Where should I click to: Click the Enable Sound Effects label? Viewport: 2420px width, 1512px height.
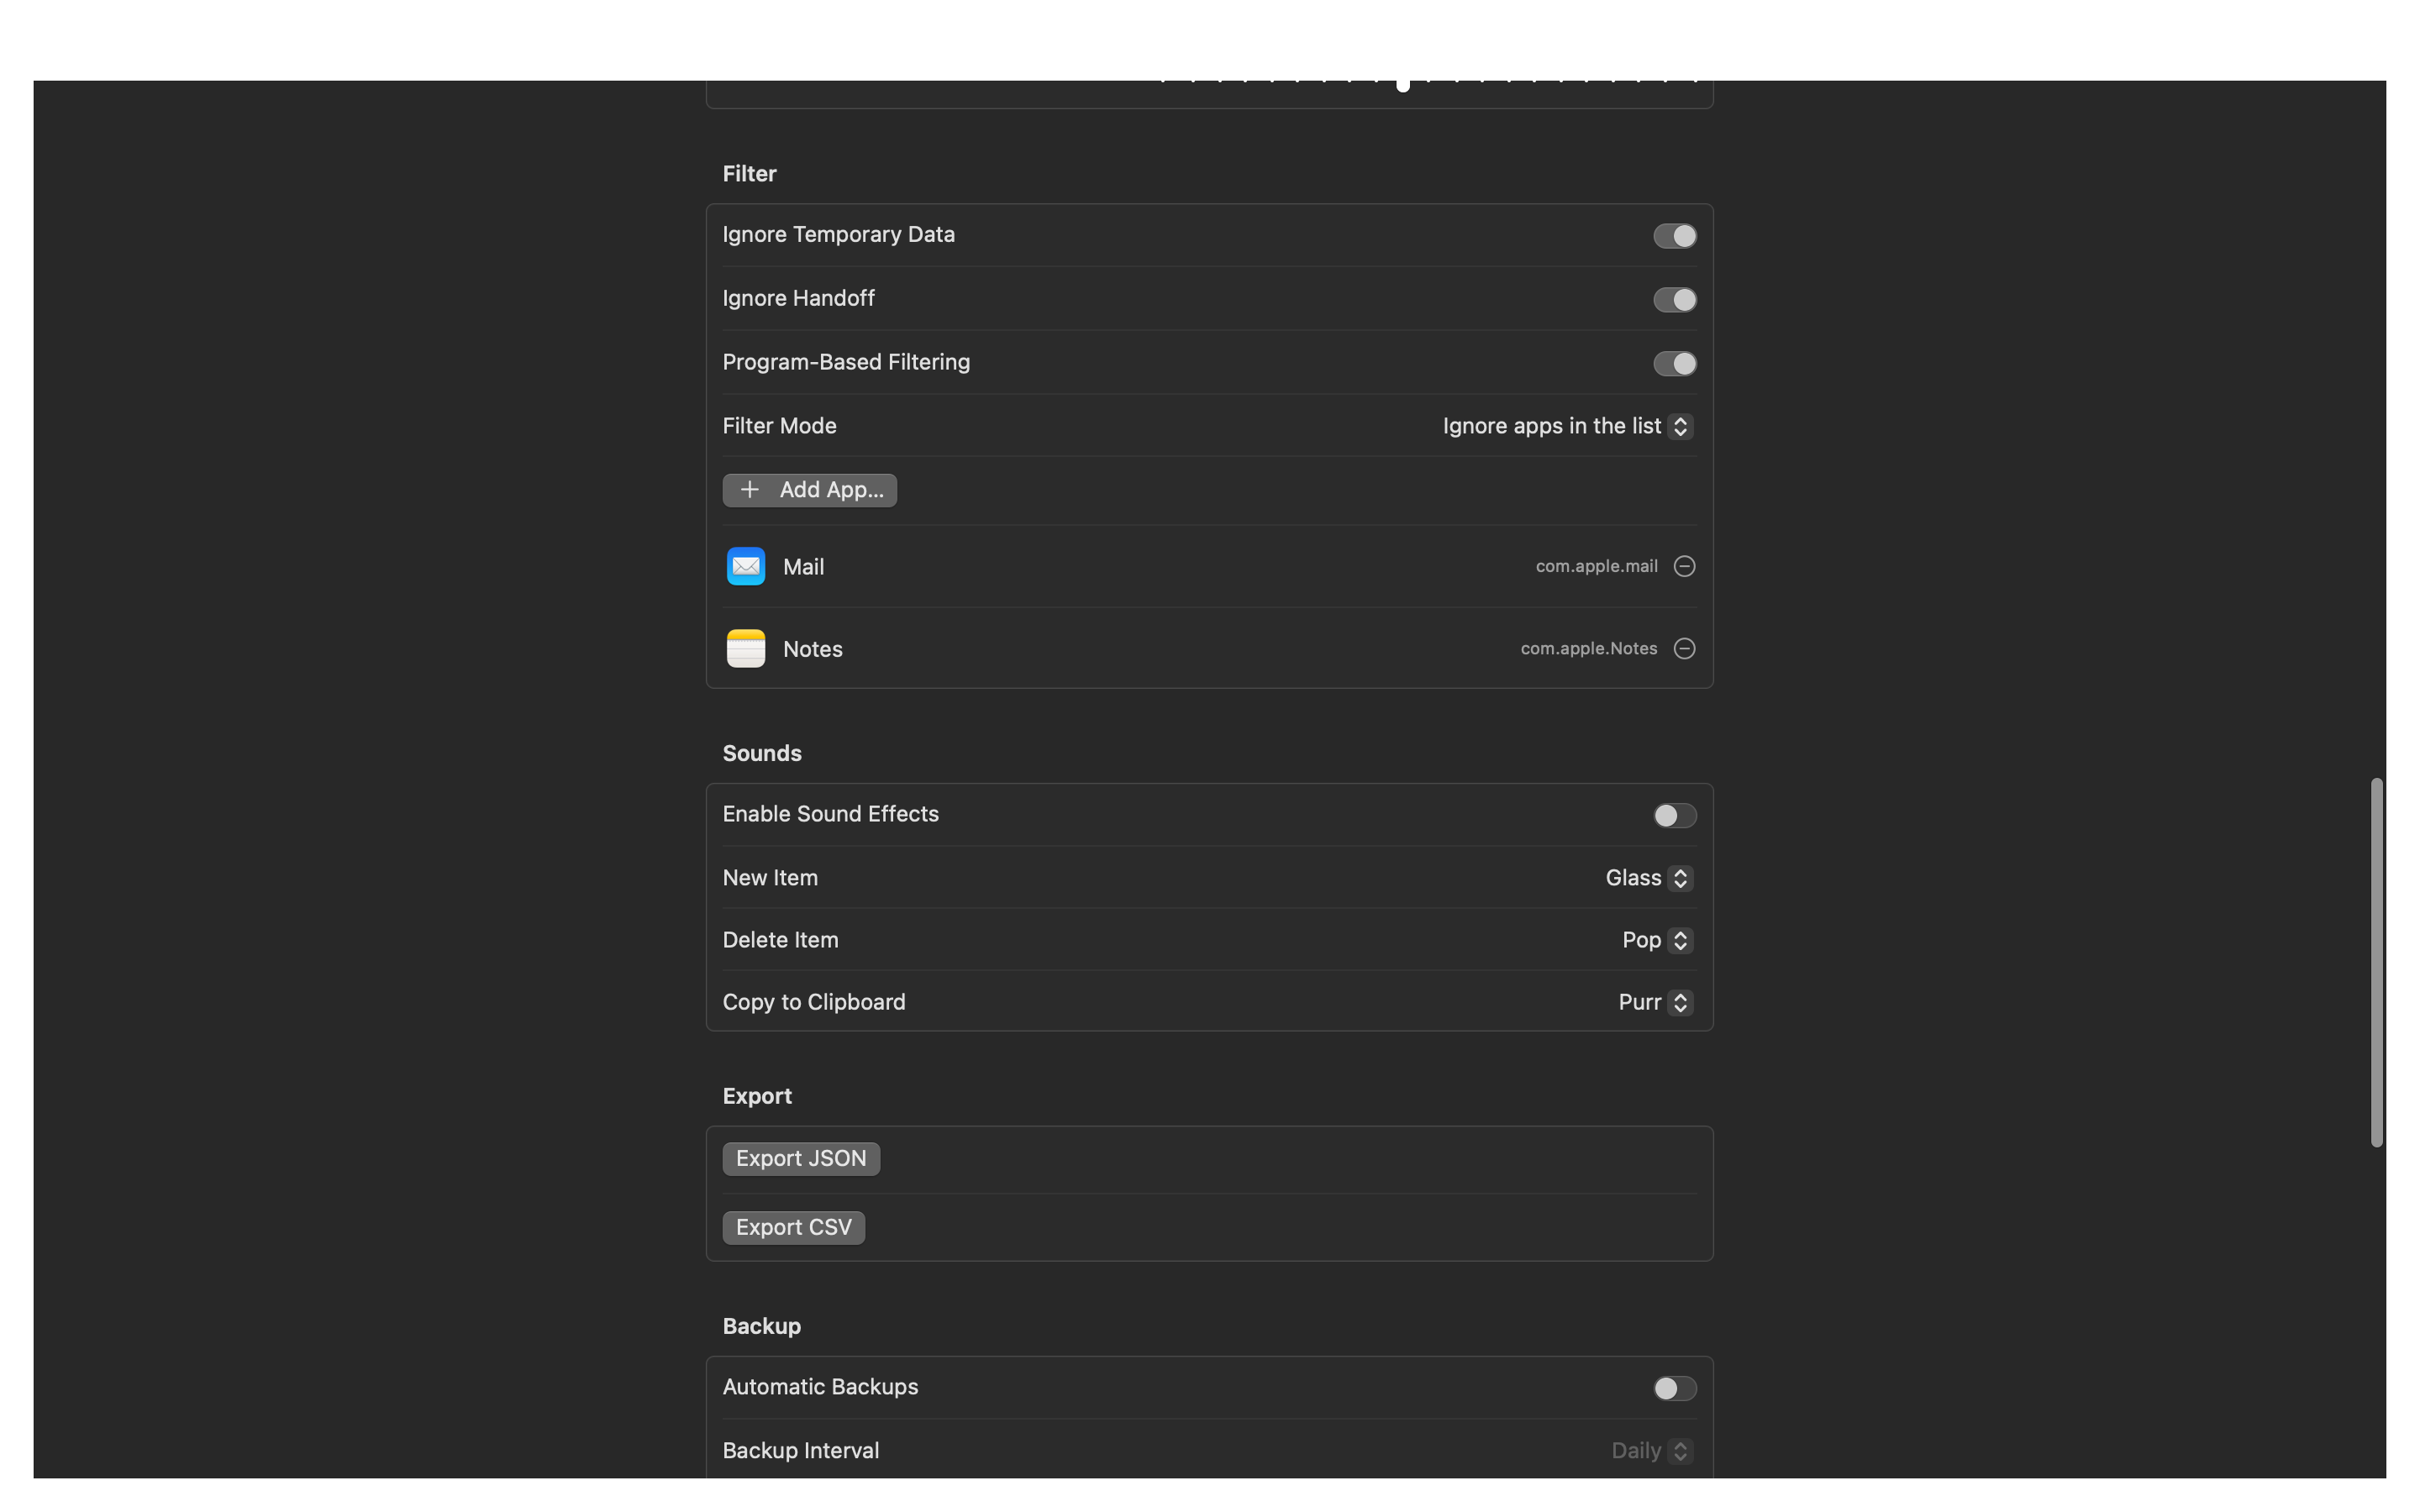[x=830, y=814]
